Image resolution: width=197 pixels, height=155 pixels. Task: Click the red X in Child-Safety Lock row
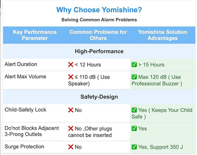pos(71,110)
